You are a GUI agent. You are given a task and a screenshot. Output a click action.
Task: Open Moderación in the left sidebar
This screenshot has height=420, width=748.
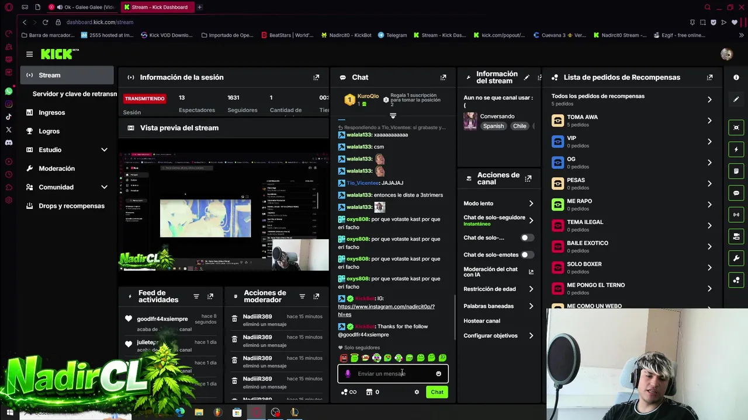pos(67,169)
